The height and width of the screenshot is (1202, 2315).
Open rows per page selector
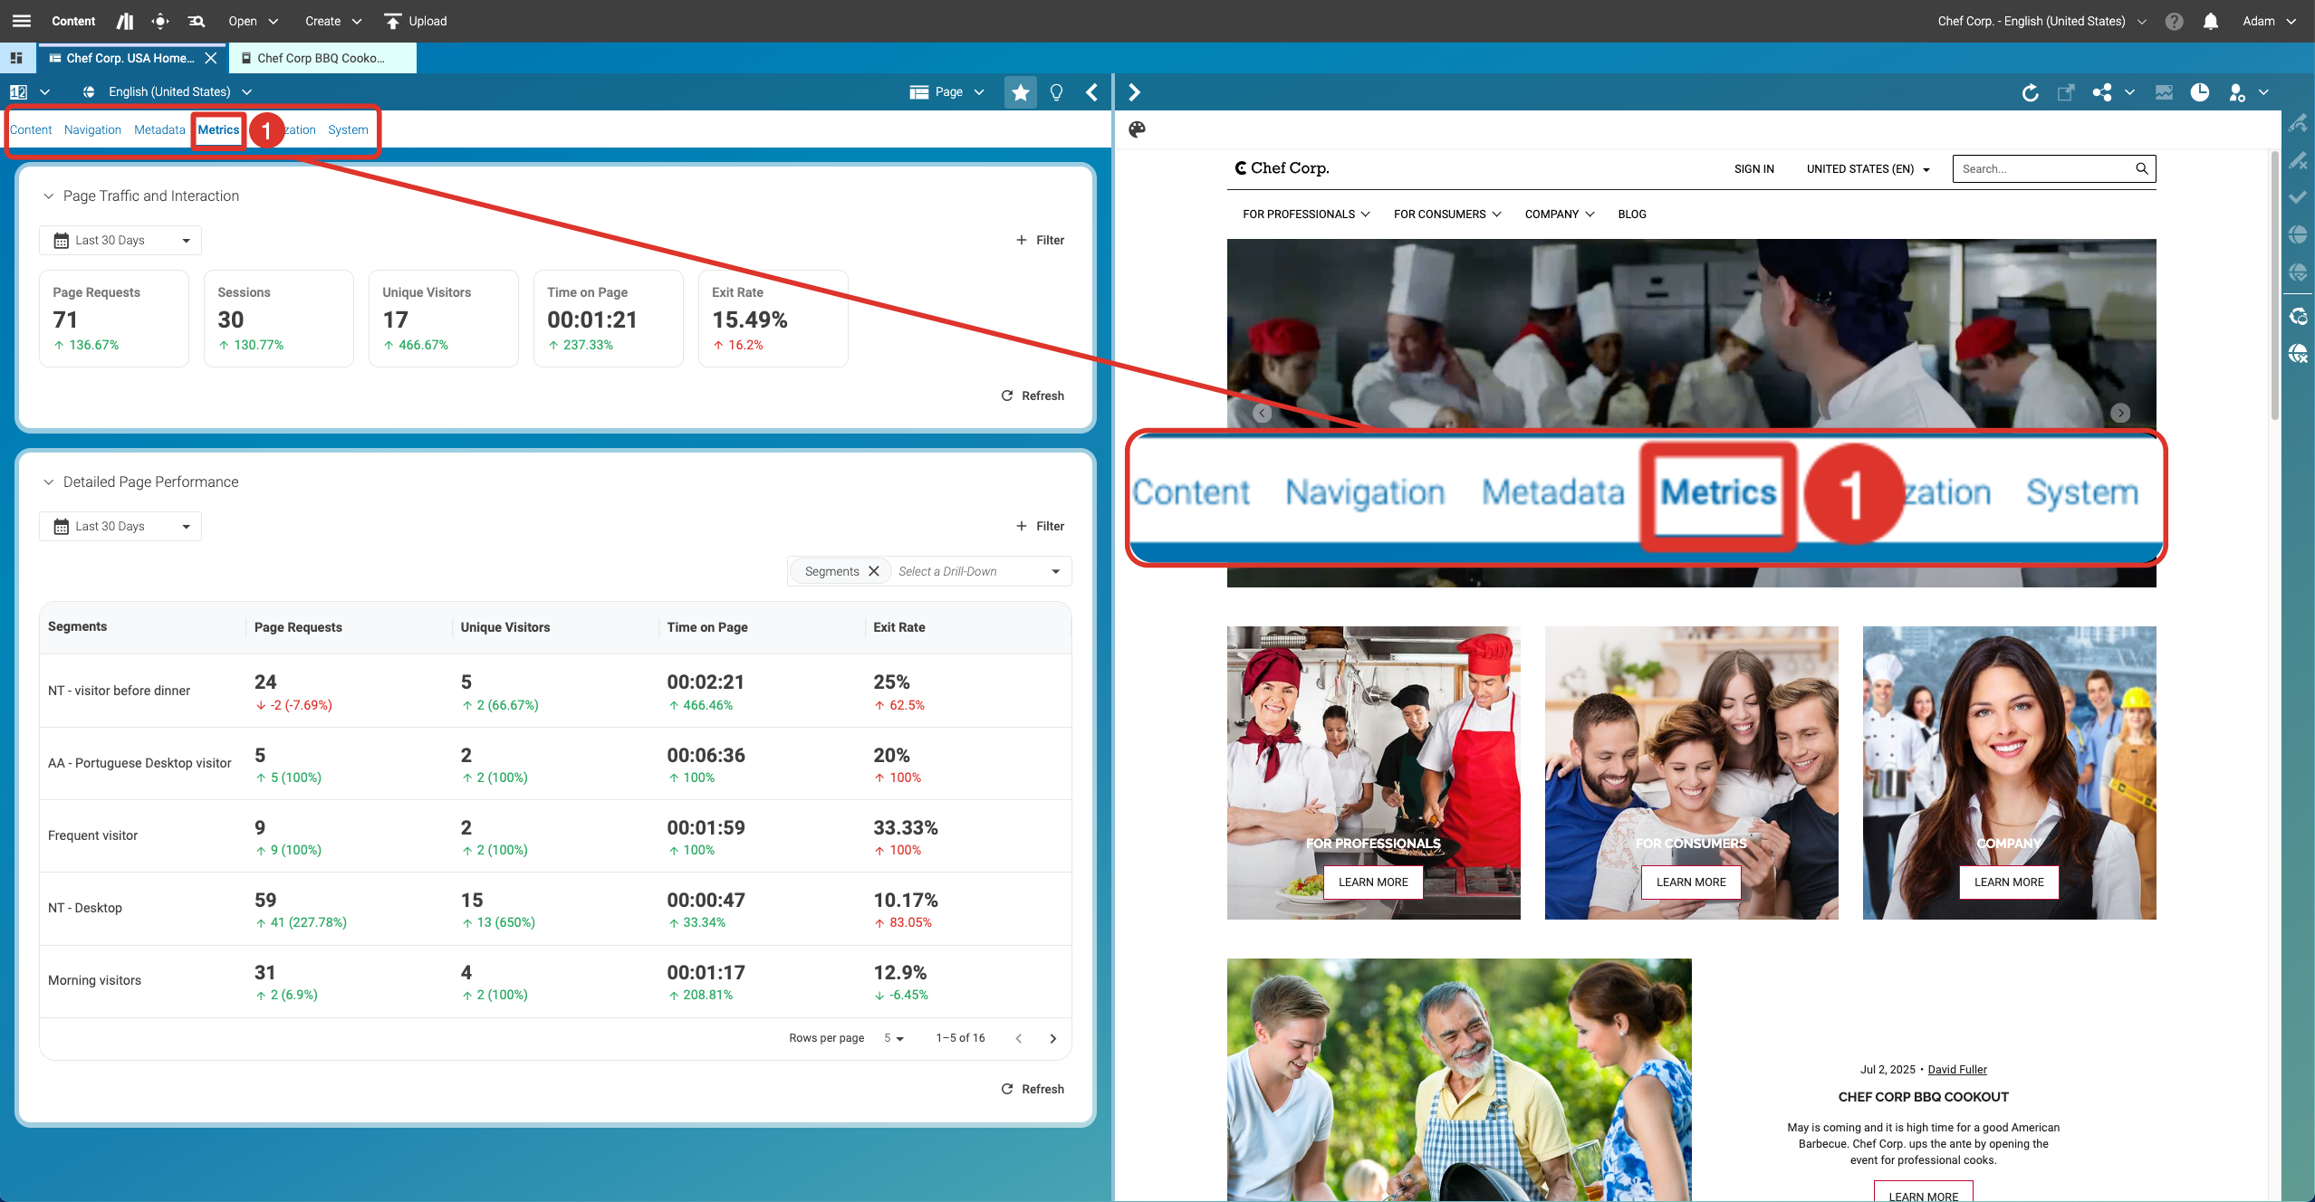[894, 1038]
